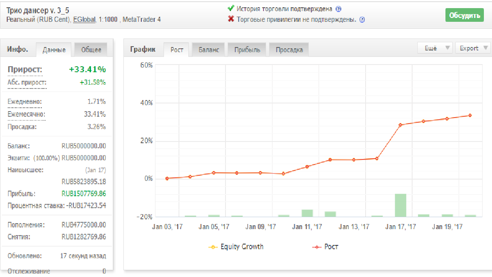Screen dimensions: 492x277
Task: Select the Рост chart tab
Action: [177, 50]
